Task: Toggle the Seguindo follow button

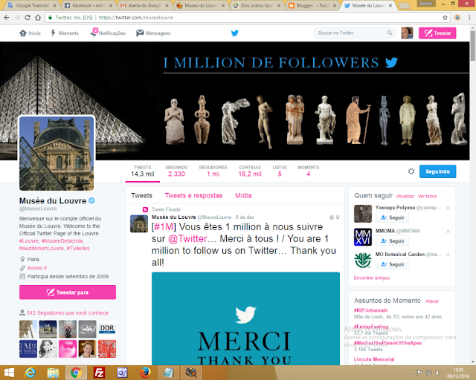Action: (x=437, y=171)
